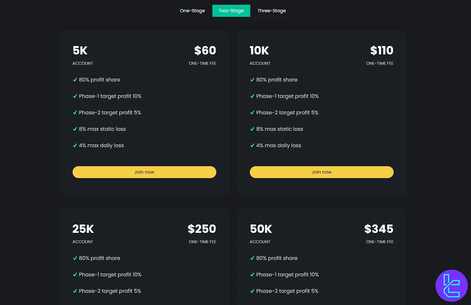Click the 10K account heading
471x305 pixels.
[x=259, y=51]
